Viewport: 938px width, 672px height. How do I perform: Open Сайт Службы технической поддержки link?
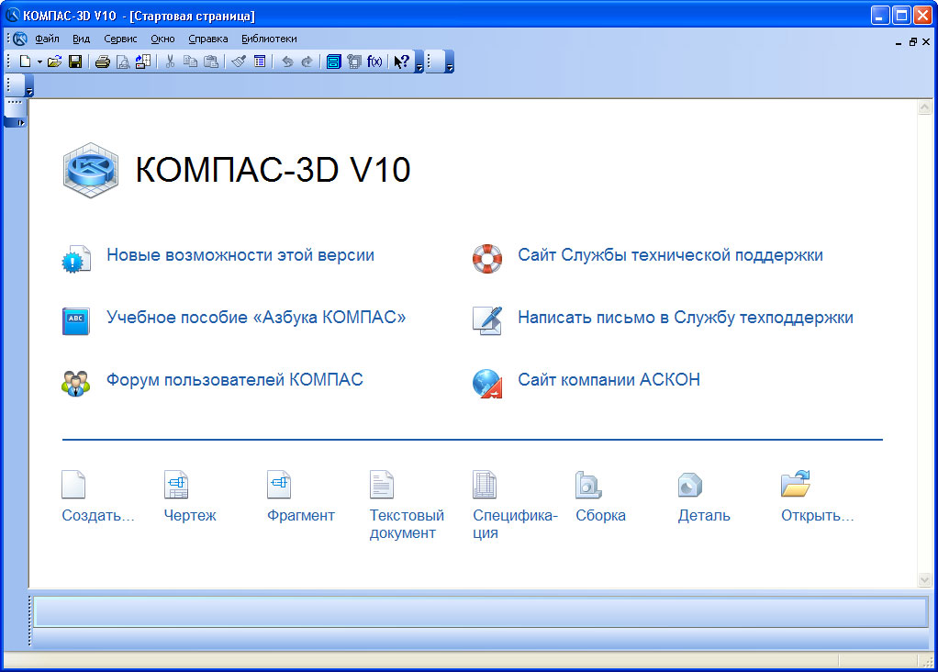coord(670,255)
